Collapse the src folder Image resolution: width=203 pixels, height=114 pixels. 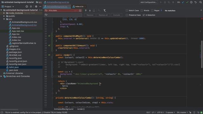click(x=4, y=19)
